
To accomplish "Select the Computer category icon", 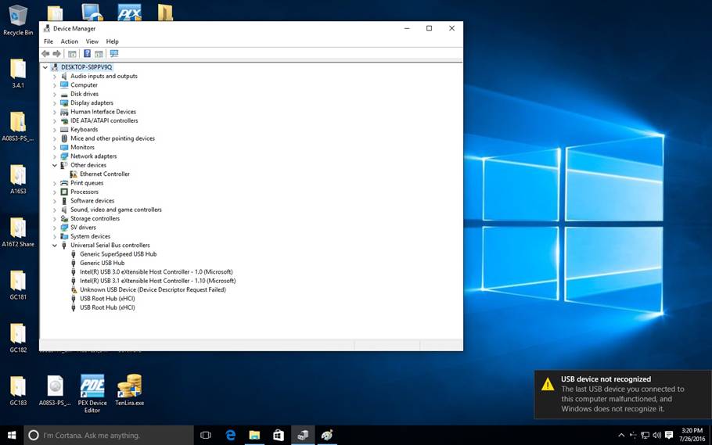I will pos(64,85).
